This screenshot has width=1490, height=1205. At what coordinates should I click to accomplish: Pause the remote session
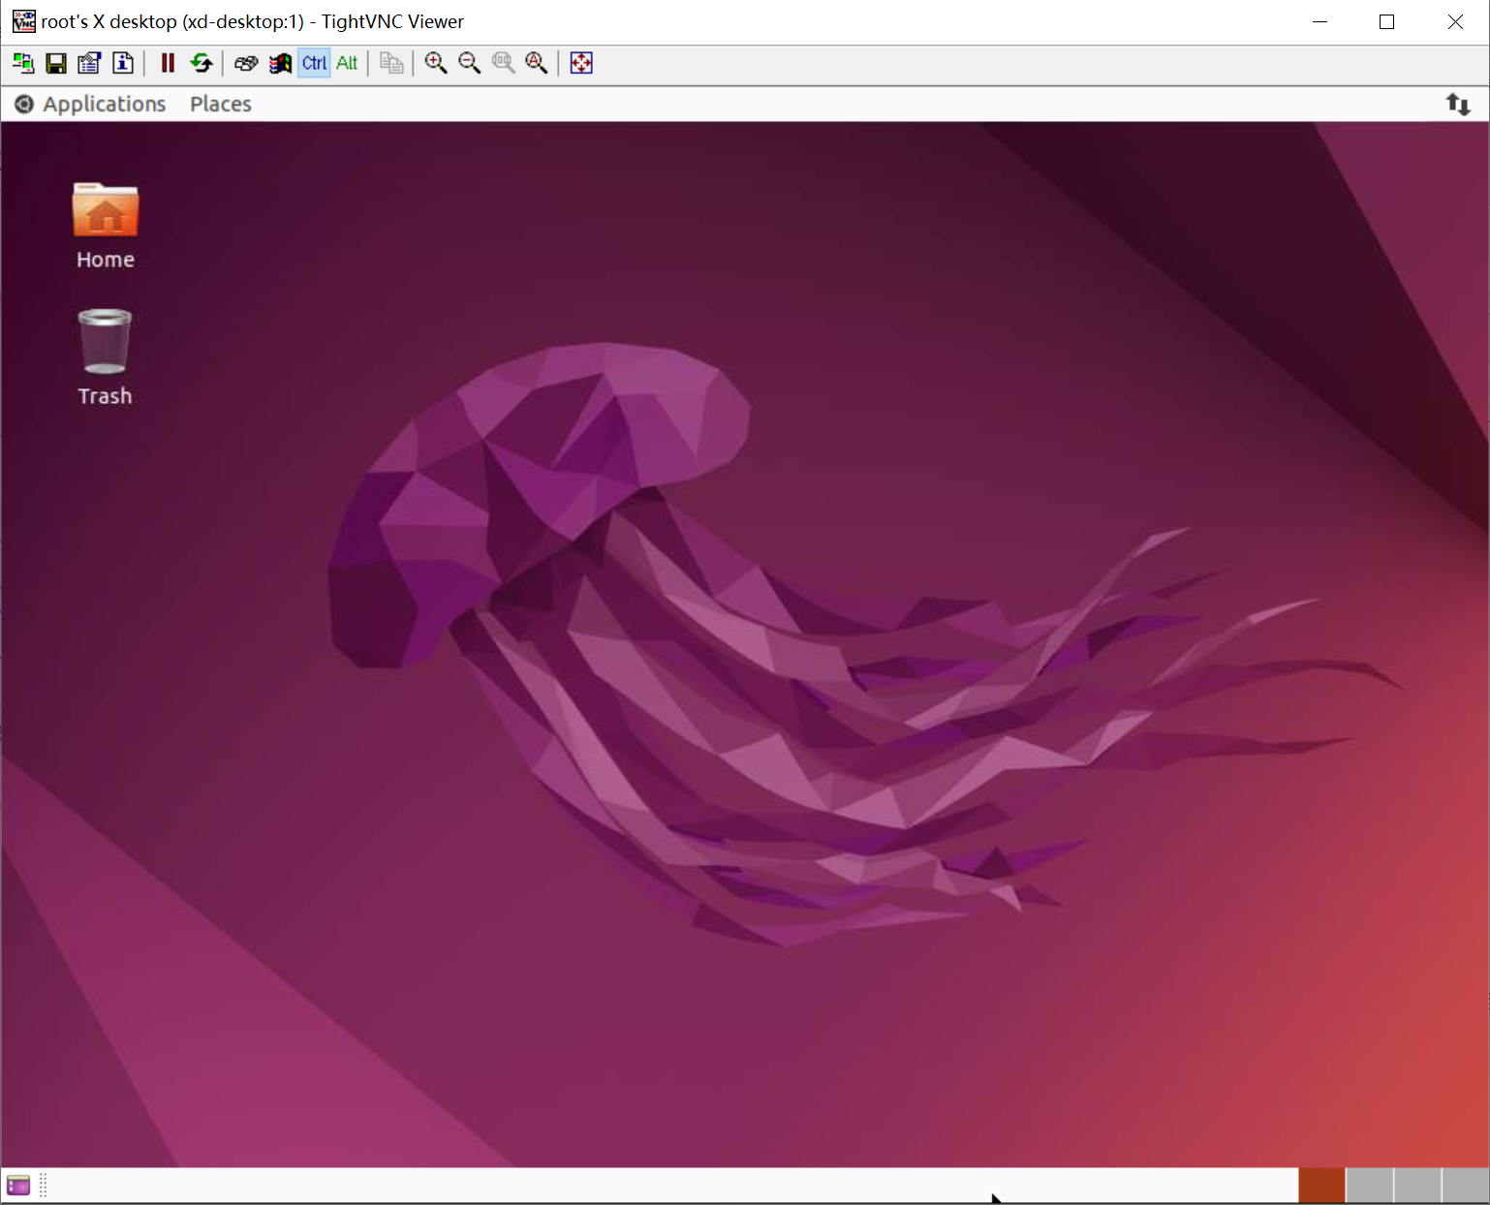point(168,63)
